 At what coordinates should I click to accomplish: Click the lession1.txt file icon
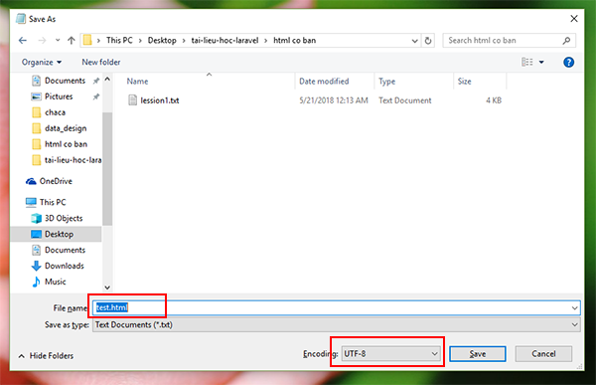(x=132, y=100)
